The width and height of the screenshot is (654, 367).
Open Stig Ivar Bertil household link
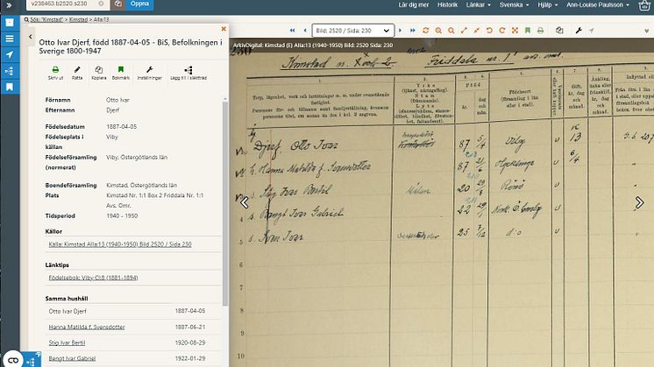(x=67, y=342)
